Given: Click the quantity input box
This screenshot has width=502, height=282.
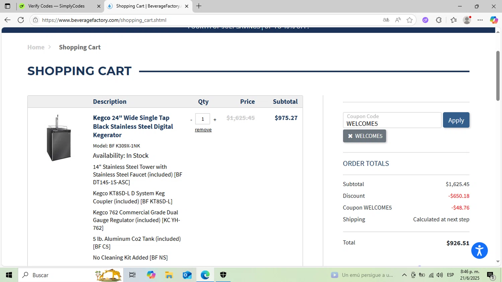Looking at the screenshot, I should tap(203, 119).
